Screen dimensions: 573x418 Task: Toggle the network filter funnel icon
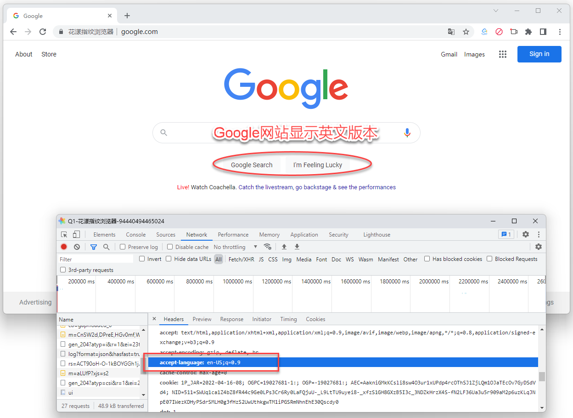pos(94,247)
